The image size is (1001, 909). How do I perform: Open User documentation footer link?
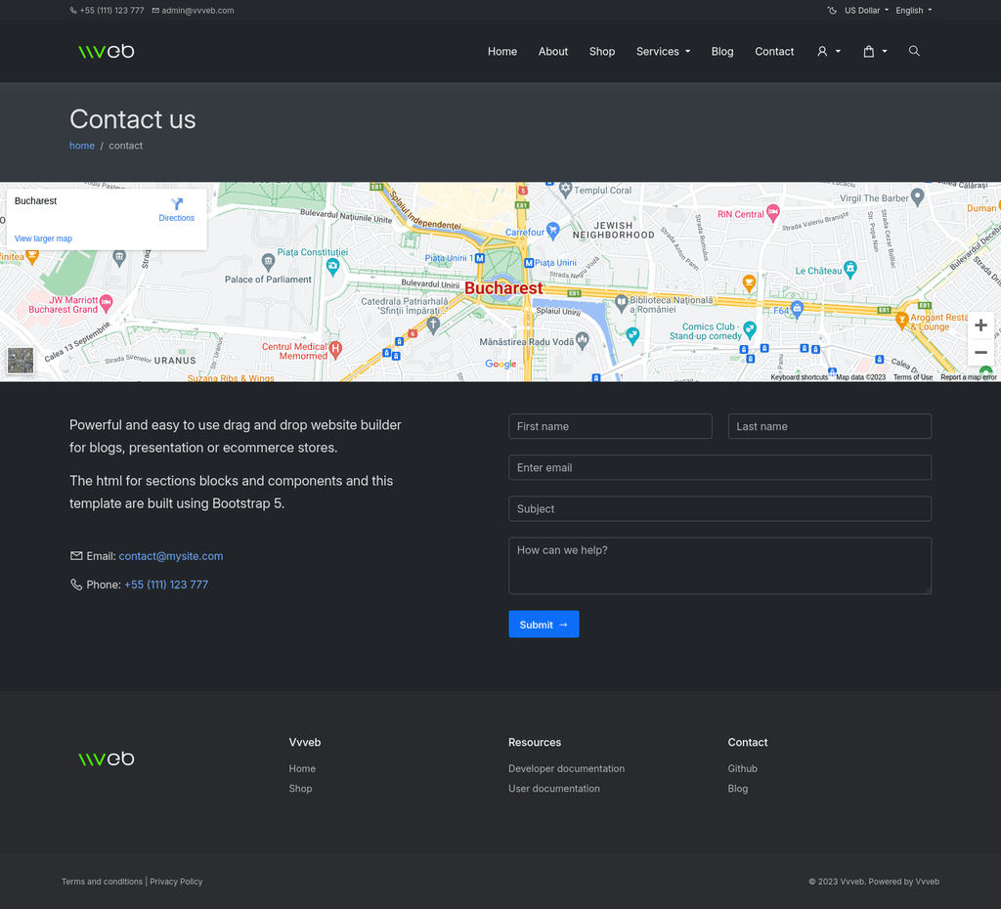click(554, 789)
